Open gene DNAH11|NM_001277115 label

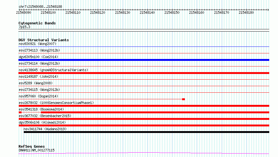37,150
